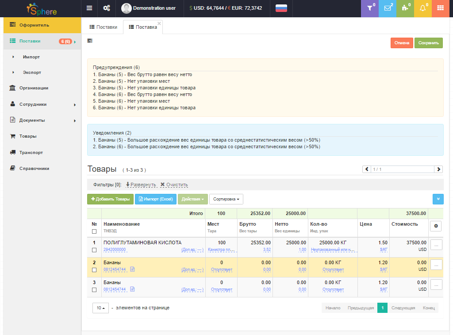The height and width of the screenshot is (335, 453).
Task: Click the Добавить Товары button
Action: (110, 199)
